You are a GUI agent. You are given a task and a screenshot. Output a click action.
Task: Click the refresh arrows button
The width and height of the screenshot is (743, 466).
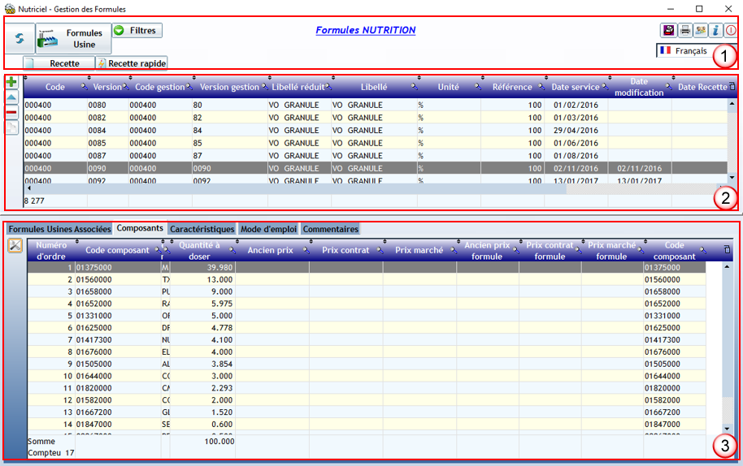pos(20,38)
